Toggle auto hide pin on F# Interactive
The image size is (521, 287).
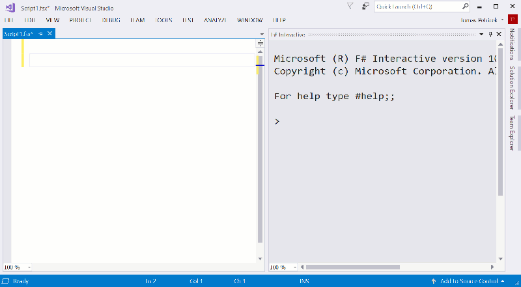[x=490, y=35]
